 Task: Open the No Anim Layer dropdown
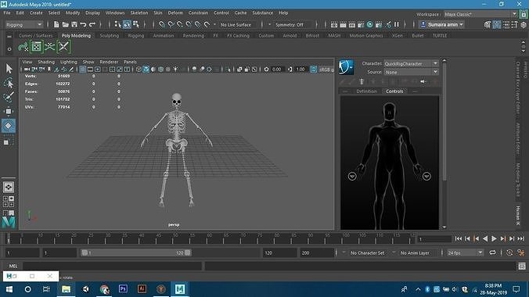[x=415, y=252]
